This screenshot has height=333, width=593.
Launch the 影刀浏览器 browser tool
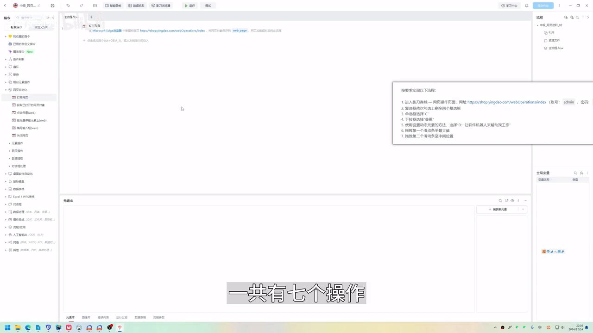click(x=160, y=6)
